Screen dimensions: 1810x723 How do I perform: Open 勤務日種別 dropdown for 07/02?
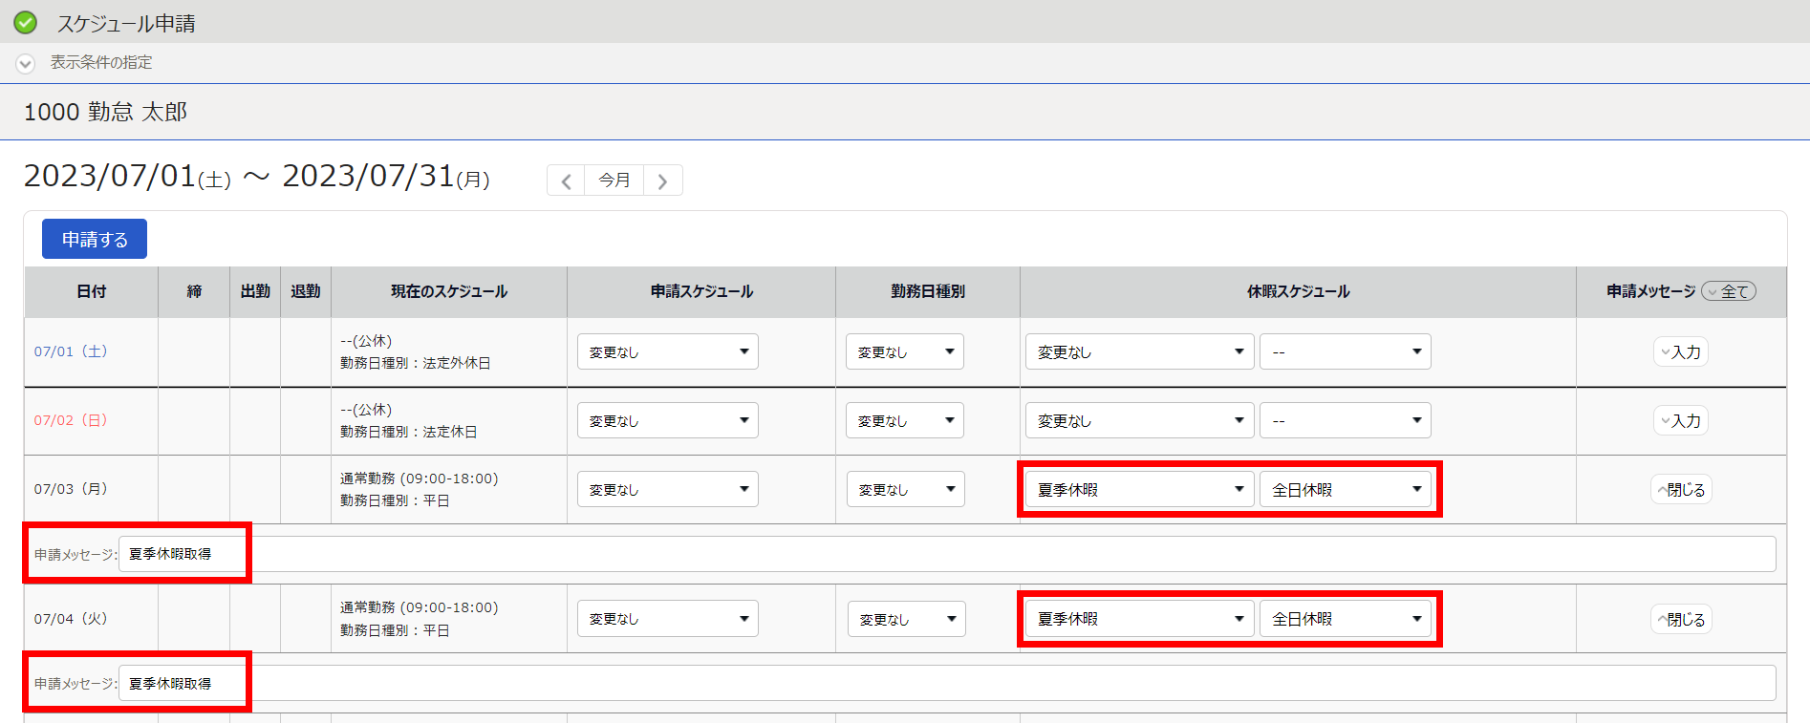coord(905,420)
